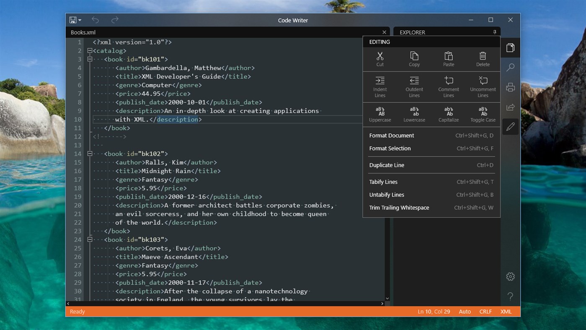Screen dimensions: 586x330
Task: Click the Cut icon in Editing panel
Action: 380,58
